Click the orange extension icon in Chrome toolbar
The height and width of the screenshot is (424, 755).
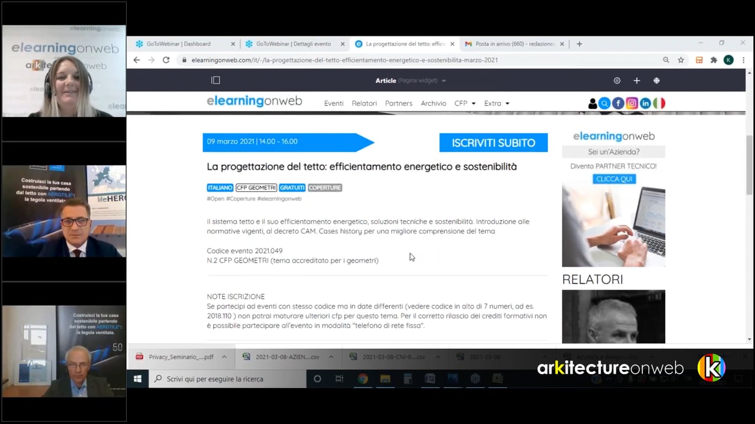699,60
